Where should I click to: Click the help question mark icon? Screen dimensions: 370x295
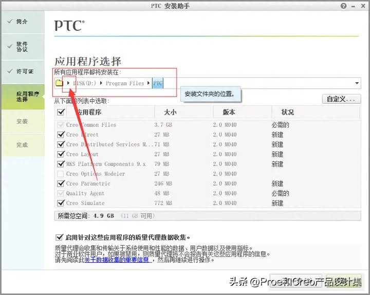pyautogui.click(x=344, y=6)
